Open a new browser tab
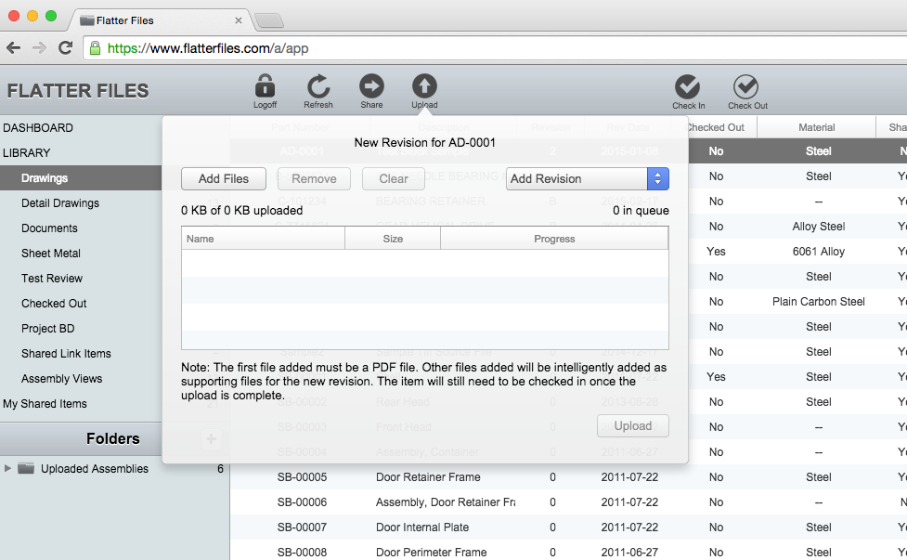The image size is (907, 560). coord(269,20)
